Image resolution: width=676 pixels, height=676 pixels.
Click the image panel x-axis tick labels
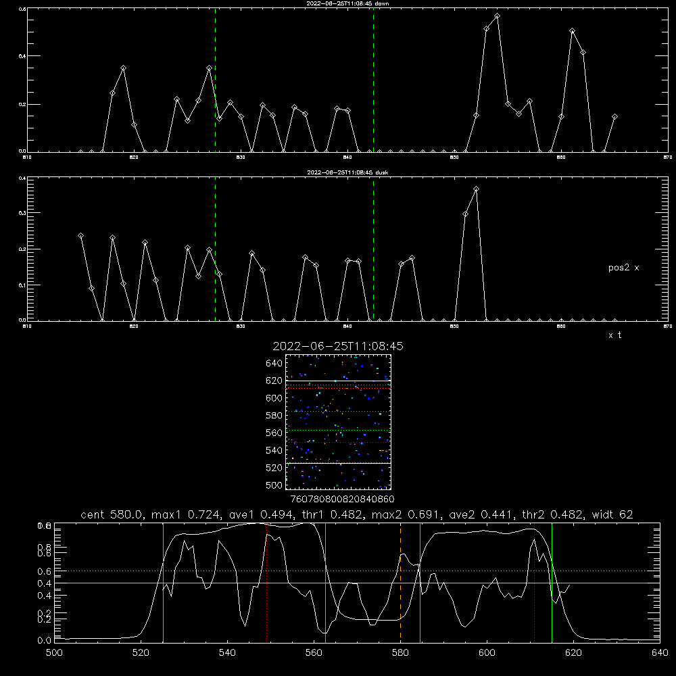(342, 500)
